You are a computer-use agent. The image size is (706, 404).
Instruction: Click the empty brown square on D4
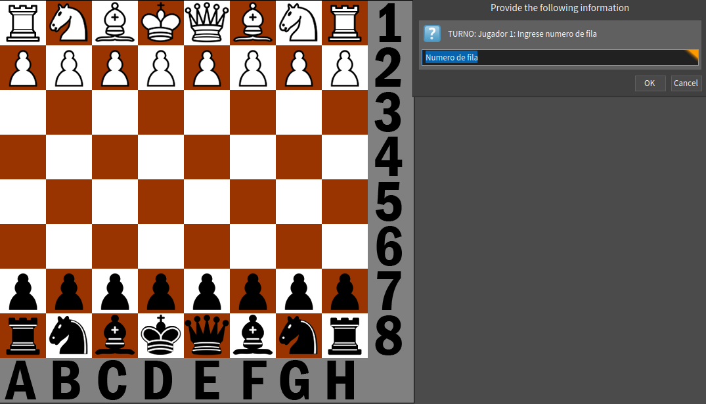coord(161,157)
